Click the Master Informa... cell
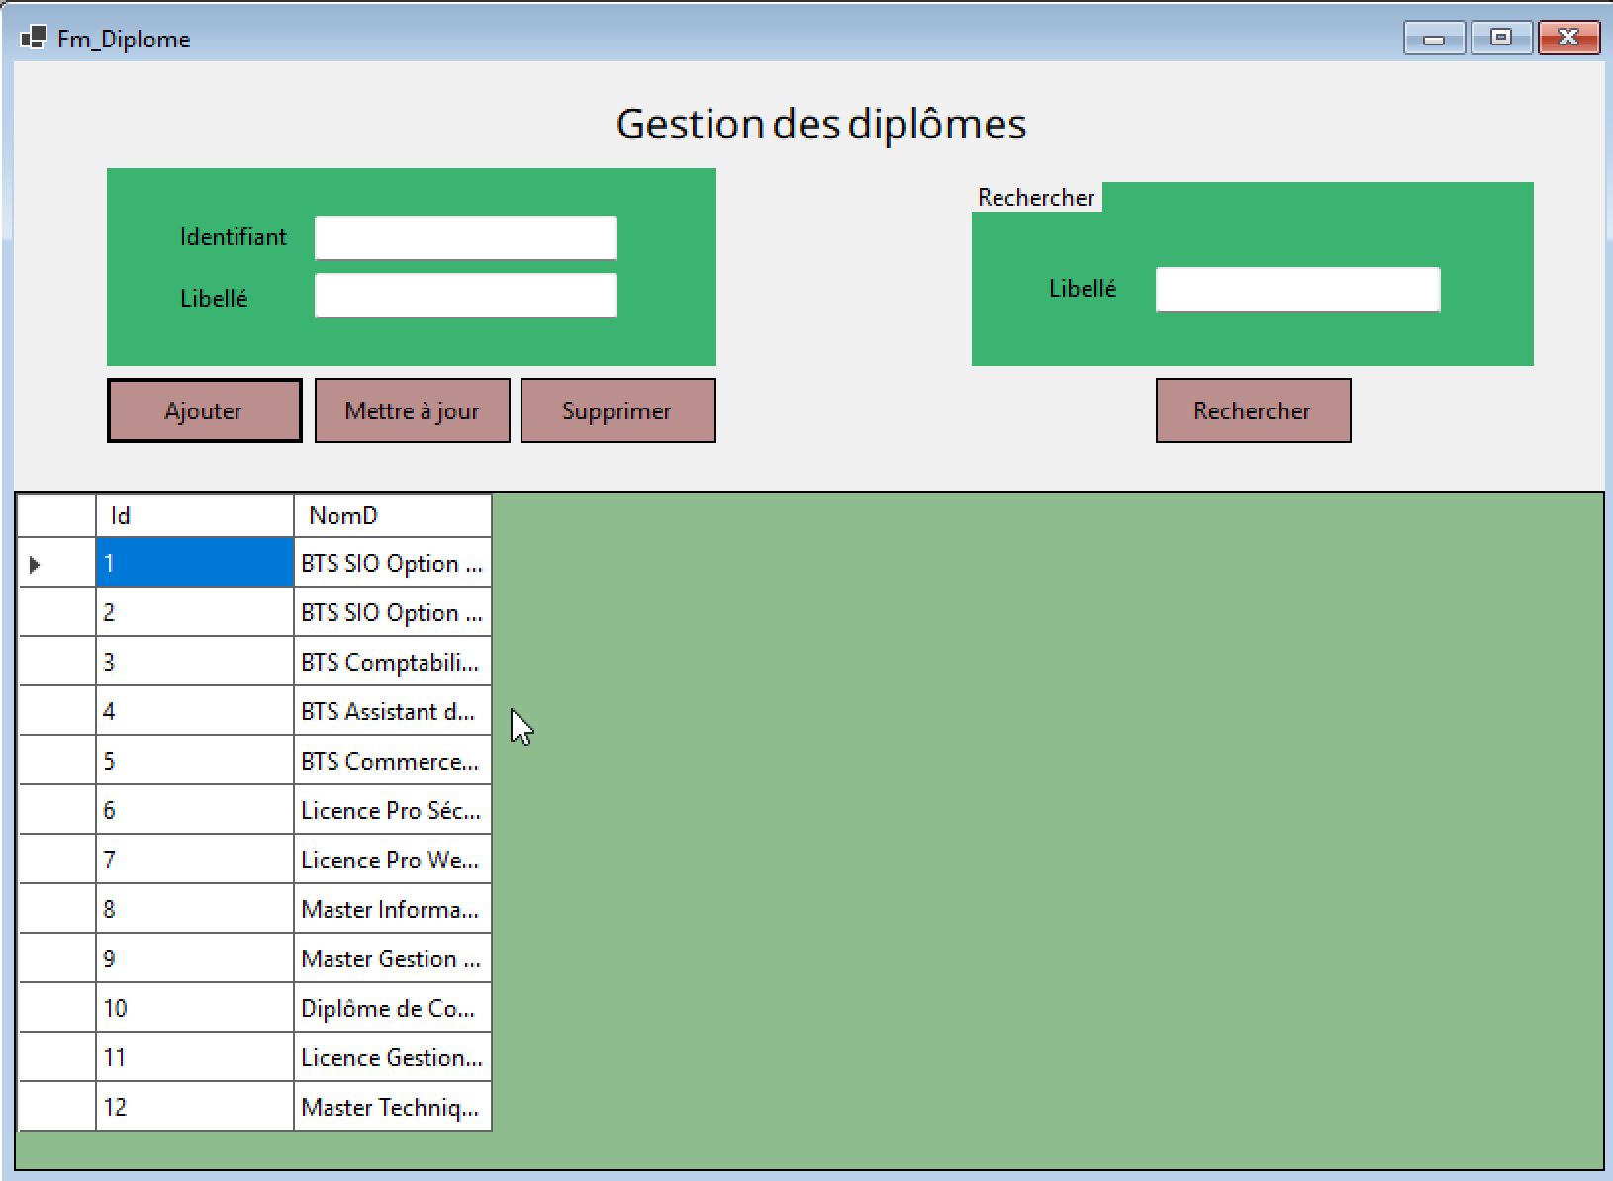The width and height of the screenshot is (1613, 1181). coord(392,910)
